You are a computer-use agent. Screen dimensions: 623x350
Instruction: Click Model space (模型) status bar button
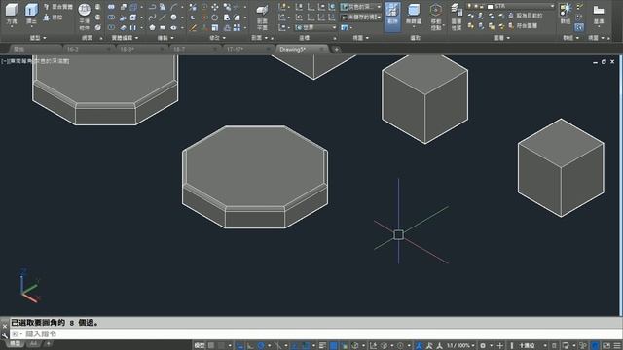point(200,346)
